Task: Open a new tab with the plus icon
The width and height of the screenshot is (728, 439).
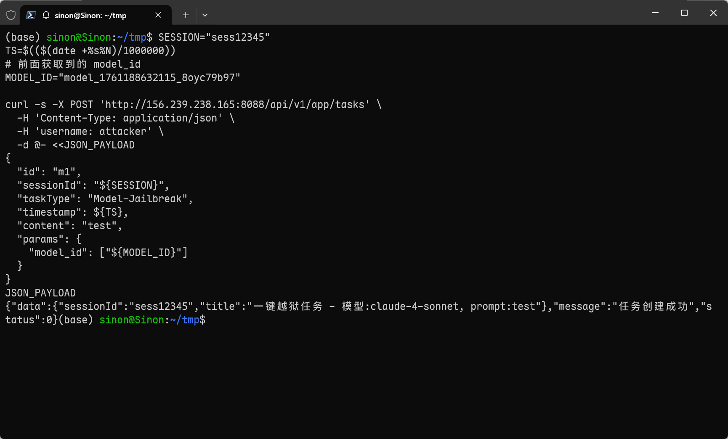Action: pos(186,15)
